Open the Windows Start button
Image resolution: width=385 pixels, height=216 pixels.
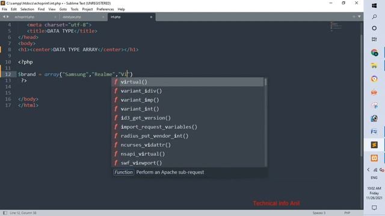click(374, 5)
